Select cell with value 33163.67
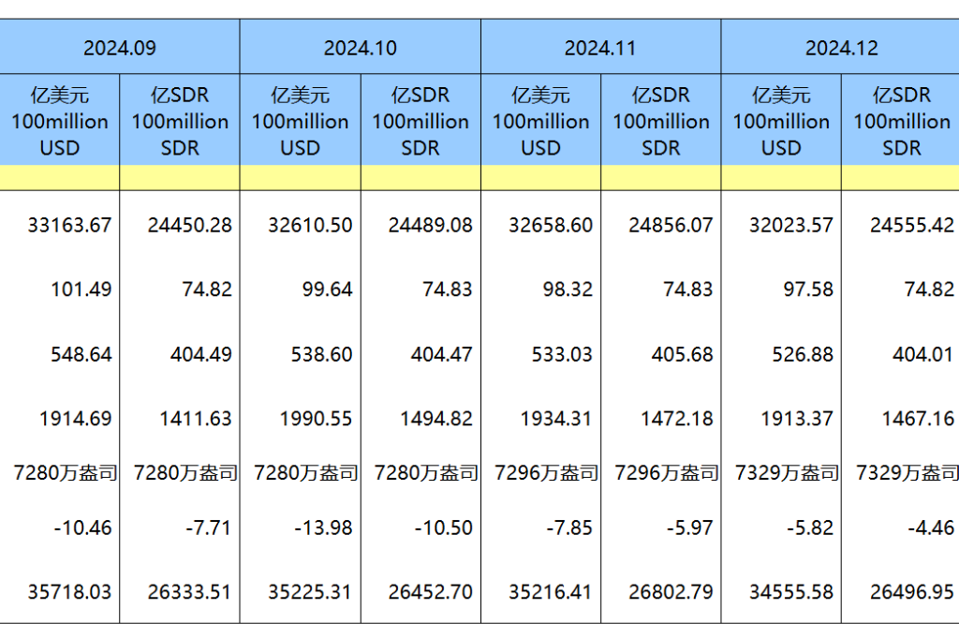Image resolution: width=959 pixels, height=624 pixels. pyautogui.click(x=69, y=225)
